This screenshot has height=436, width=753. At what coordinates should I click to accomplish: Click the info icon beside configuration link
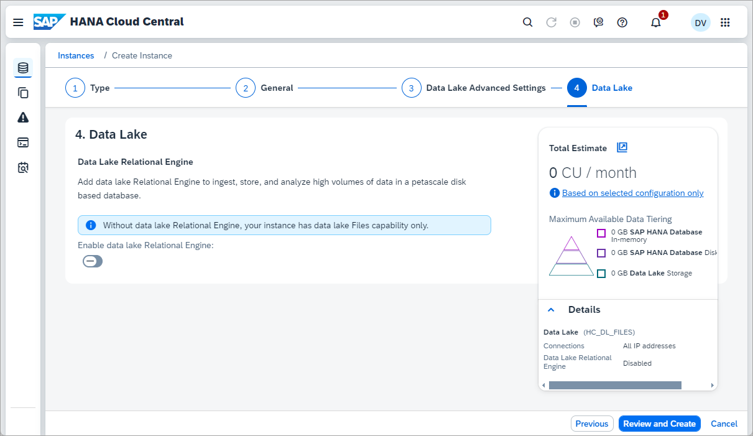pyautogui.click(x=555, y=193)
